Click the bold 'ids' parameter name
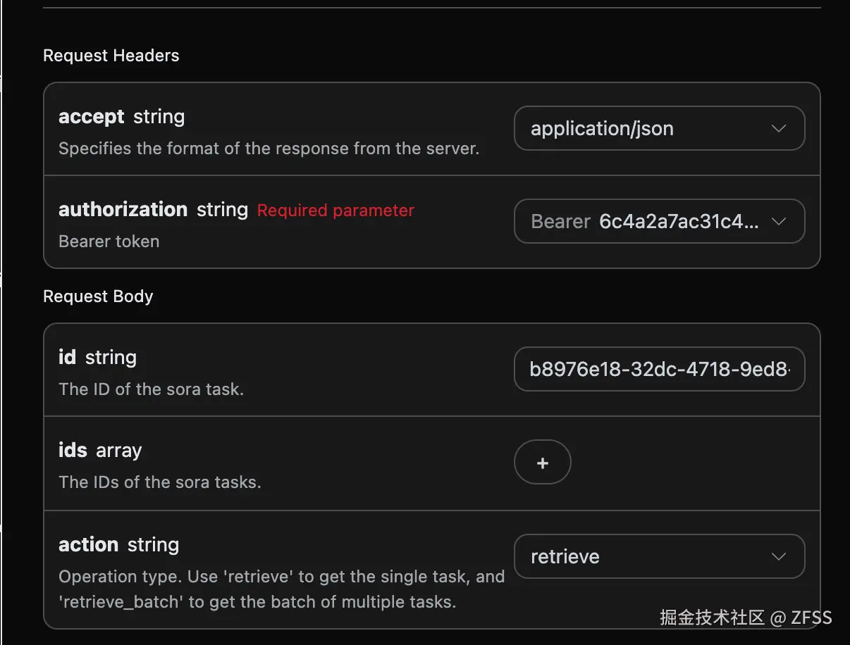Viewport: 850px width, 645px height. pos(73,451)
